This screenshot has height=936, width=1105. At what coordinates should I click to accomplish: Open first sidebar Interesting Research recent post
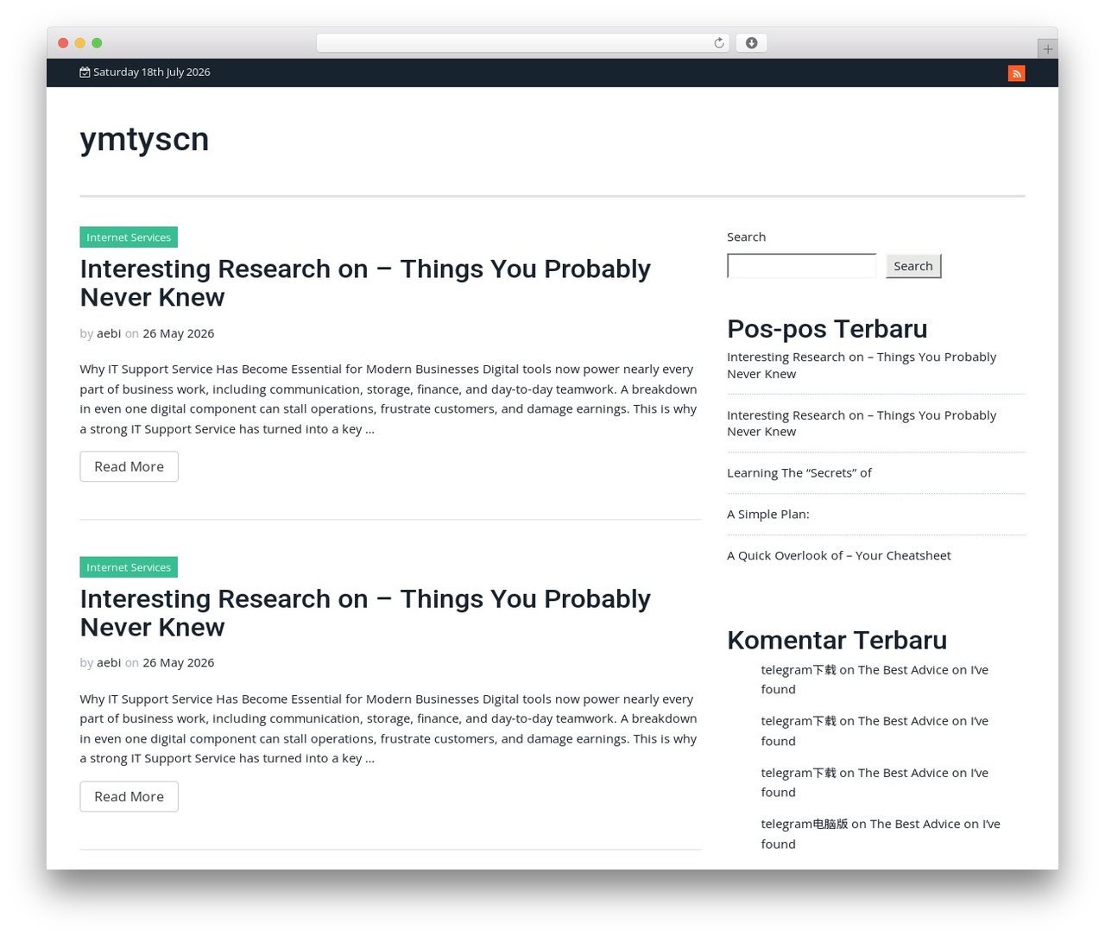click(x=862, y=365)
